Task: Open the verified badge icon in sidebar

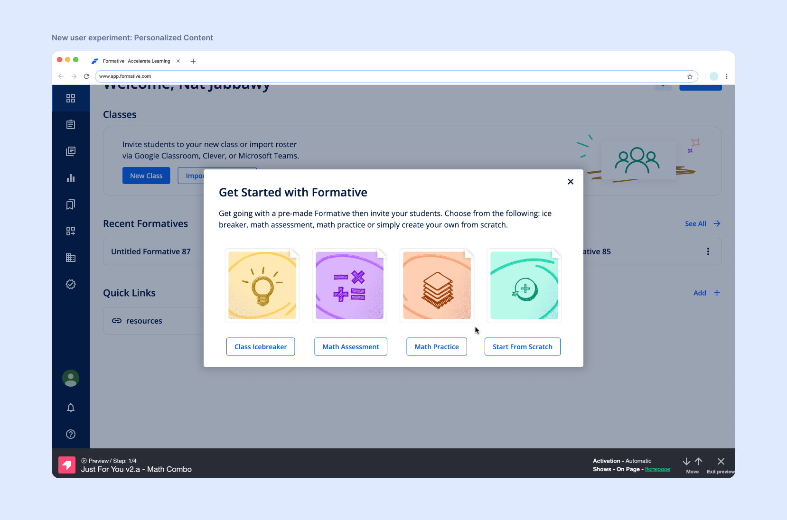Action: pos(71,284)
